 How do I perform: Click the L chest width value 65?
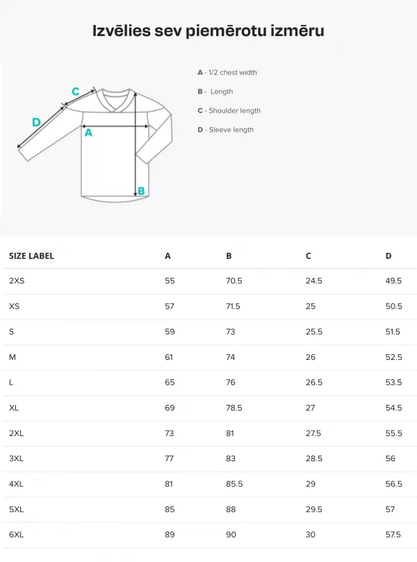pyautogui.click(x=170, y=382)
